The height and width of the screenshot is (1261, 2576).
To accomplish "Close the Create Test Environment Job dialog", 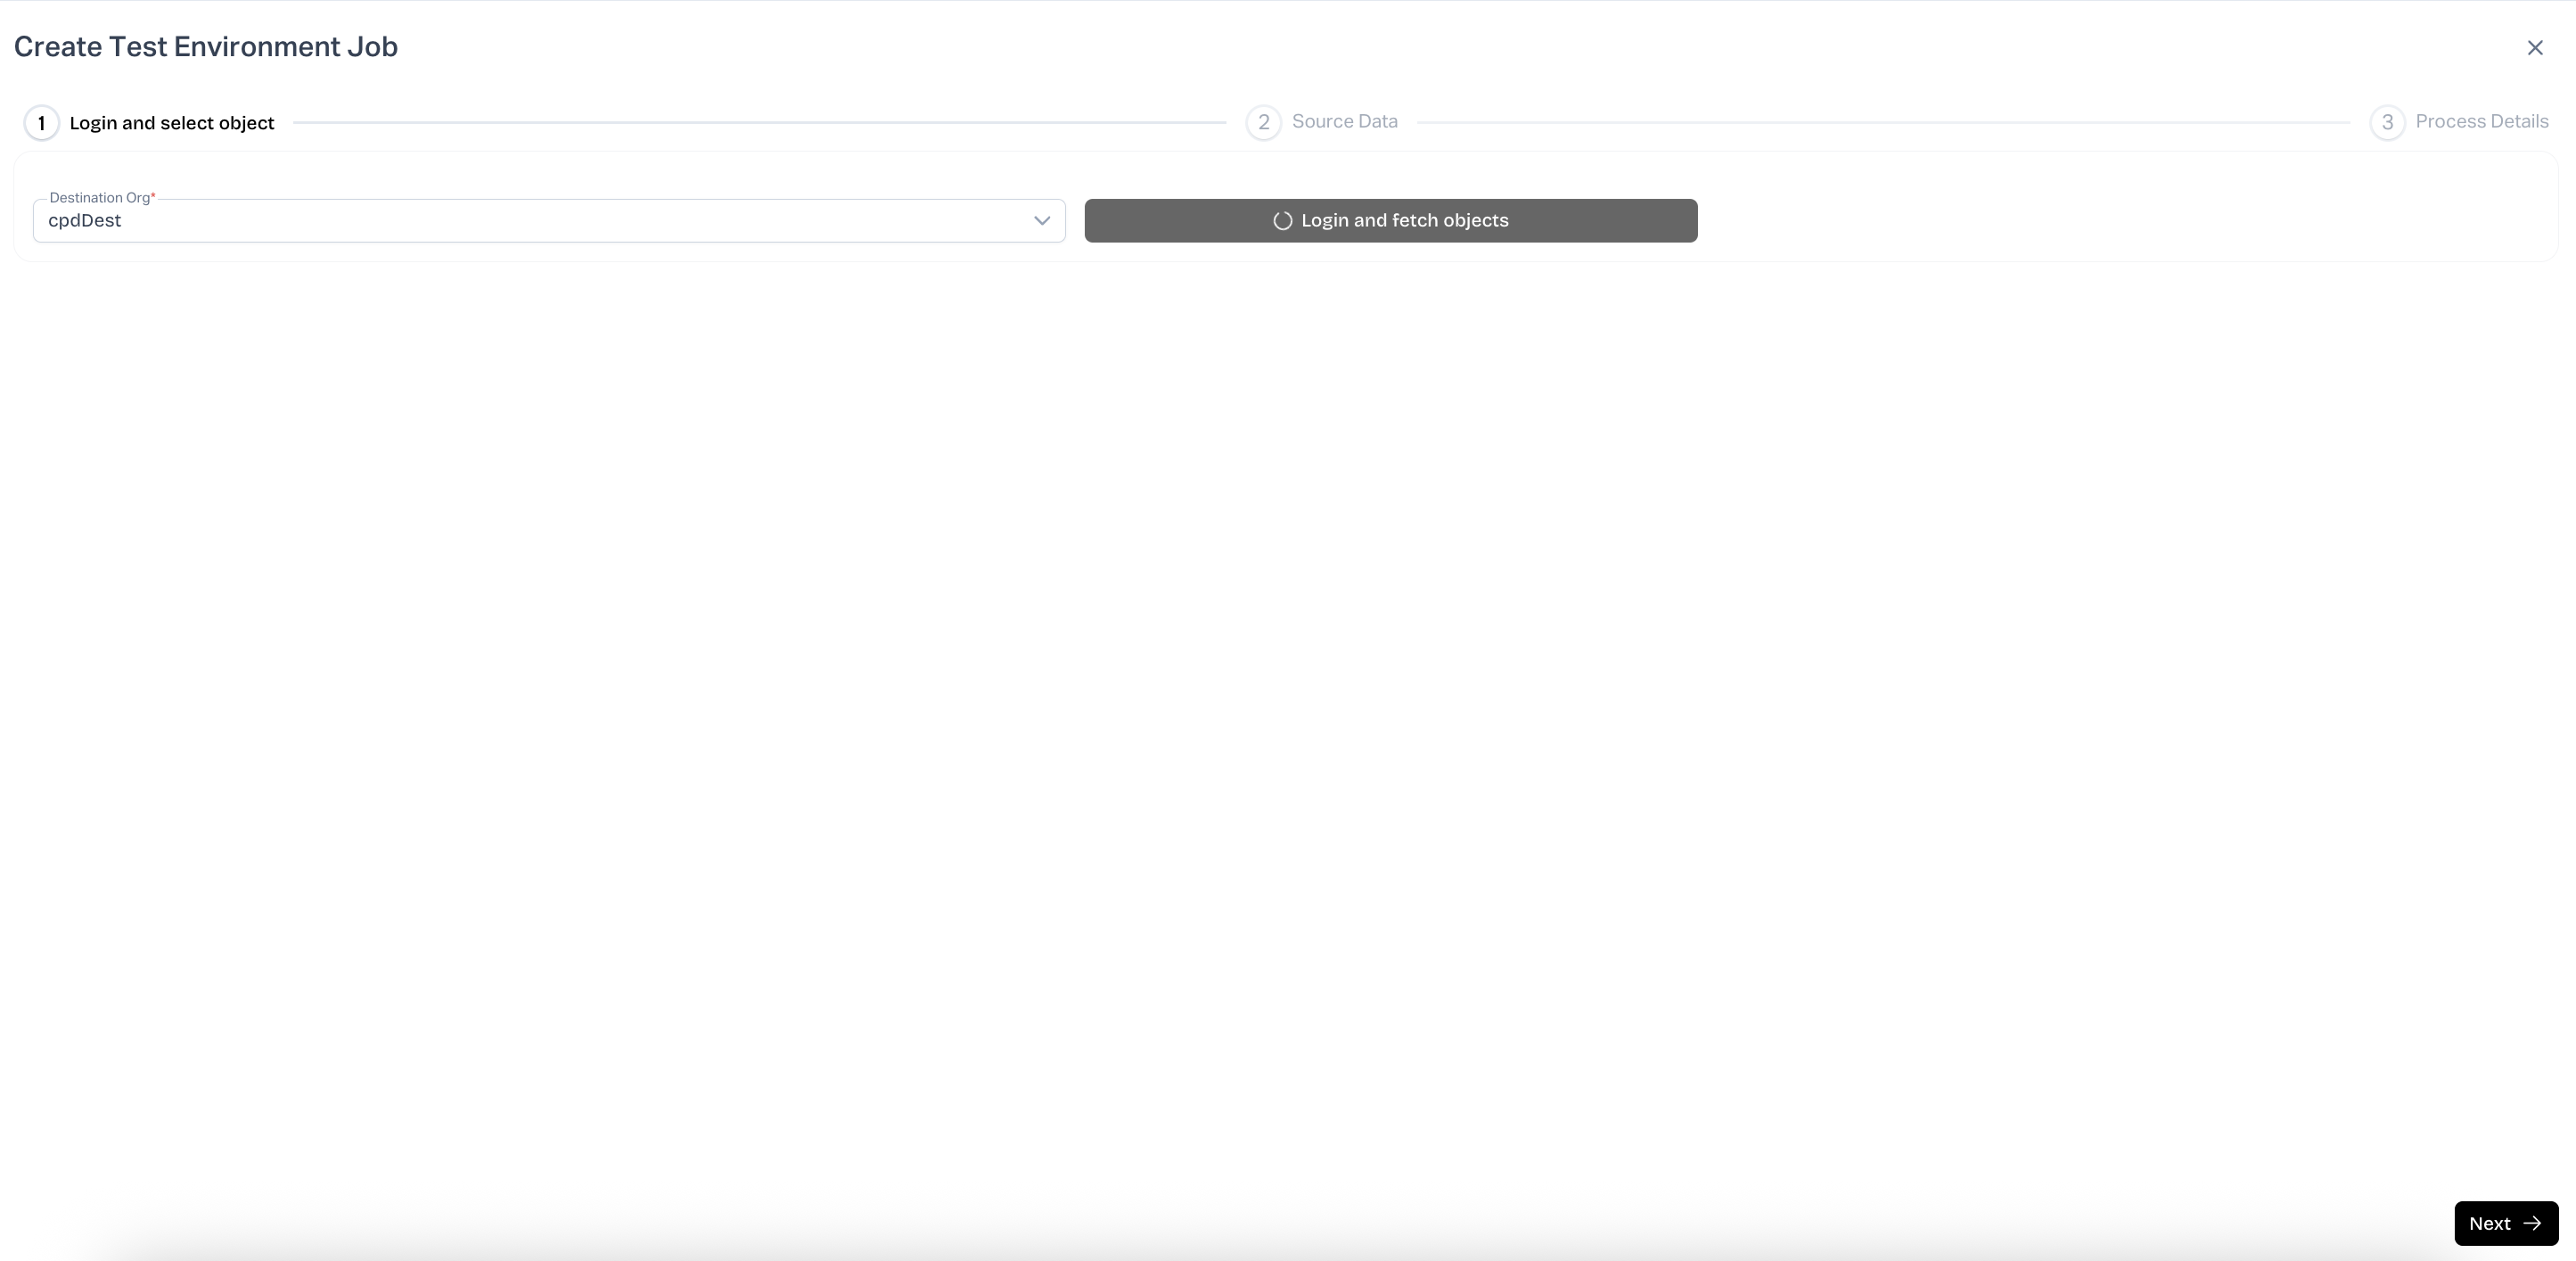I will [x=2534, y=48].
